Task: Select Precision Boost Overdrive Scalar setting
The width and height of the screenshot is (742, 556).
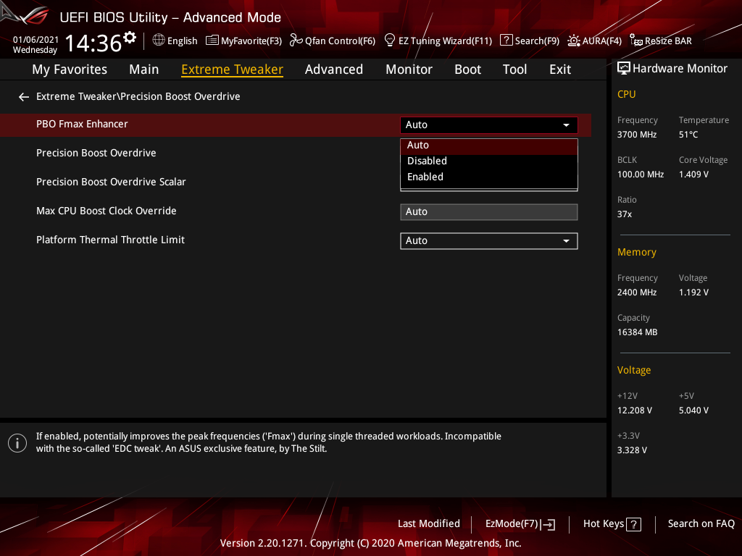Action: pos(111,182)
